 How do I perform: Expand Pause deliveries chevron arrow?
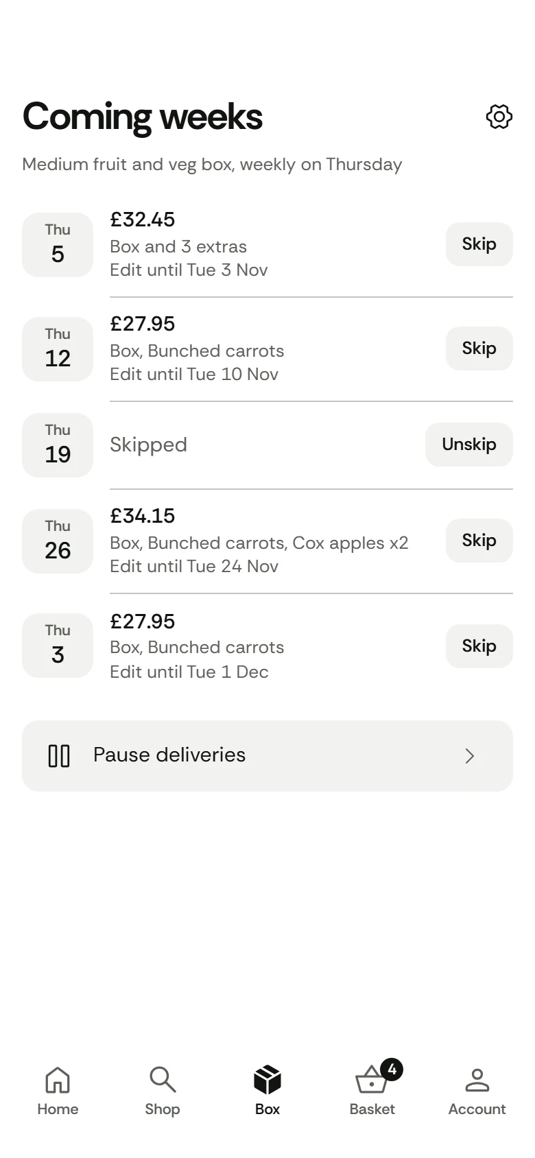[470, 756]
